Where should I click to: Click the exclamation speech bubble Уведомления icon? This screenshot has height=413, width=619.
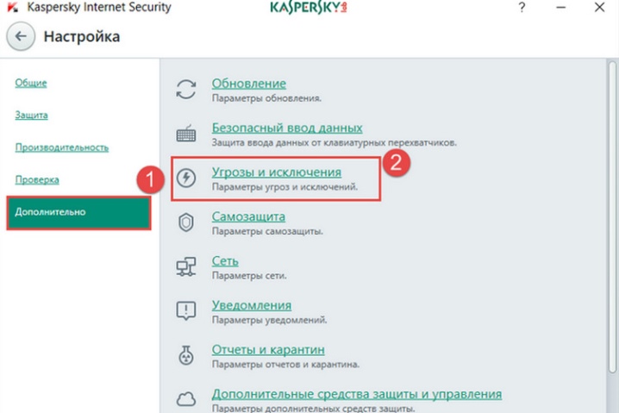point(186,310)
